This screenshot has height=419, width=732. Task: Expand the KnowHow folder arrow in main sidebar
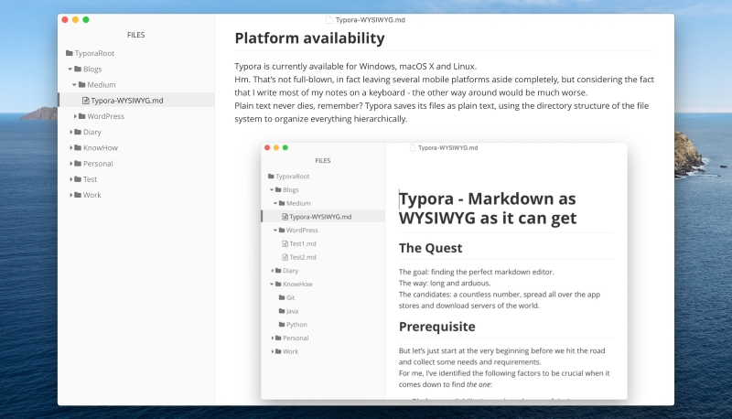coord(71,147)
